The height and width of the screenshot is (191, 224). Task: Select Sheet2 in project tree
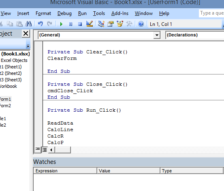click(11, 73)
